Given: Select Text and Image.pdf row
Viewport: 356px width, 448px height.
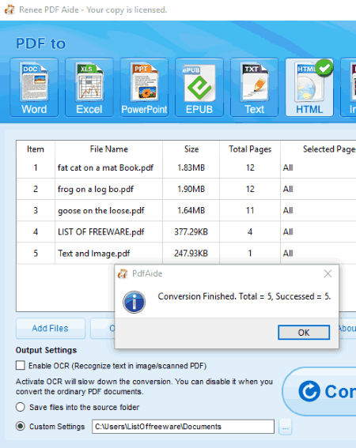Looking at the screenshot, I should (x=186, y=254).
